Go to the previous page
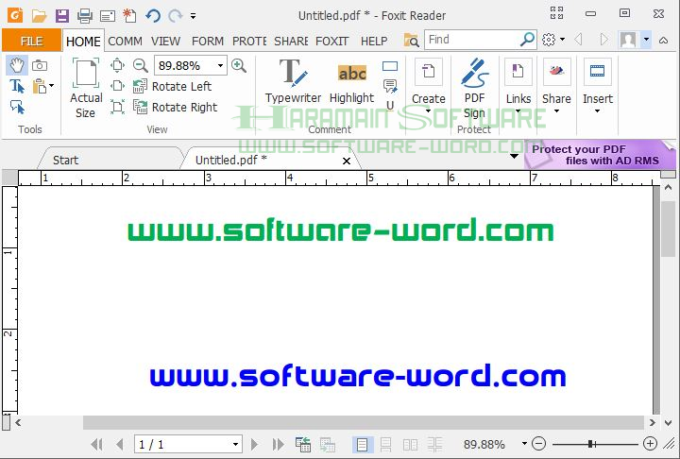Image resolution: width=680 pixels, height=459 pixels. point(120,444)
